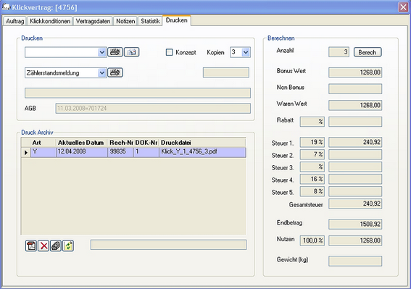Open the PDF document icon under Druck Archiv
411x289 pixels.
coord(31,246)
